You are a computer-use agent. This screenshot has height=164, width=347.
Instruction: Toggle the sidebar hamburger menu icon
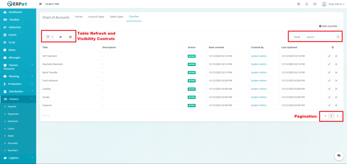tap(41, 4)
